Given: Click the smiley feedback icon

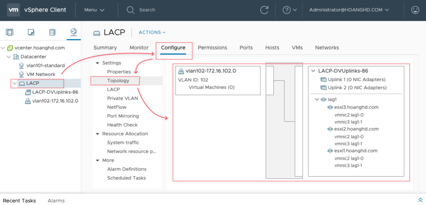Looking at the screenshot, I should (x=415, y=10).
